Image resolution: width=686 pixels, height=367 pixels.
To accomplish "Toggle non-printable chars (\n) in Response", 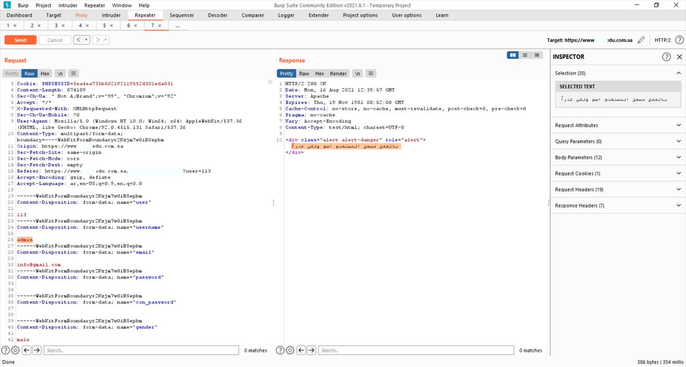I will pyautogui.click(x=357, y=74).
